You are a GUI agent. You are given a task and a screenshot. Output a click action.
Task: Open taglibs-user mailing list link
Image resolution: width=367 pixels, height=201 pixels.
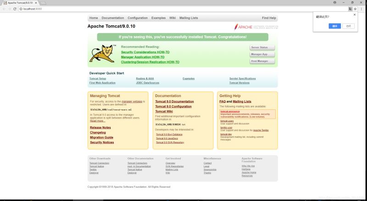pyautogui.click(x=226, y=128)
